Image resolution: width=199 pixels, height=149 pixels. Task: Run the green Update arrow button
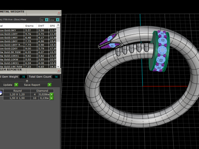click(16, 85)
